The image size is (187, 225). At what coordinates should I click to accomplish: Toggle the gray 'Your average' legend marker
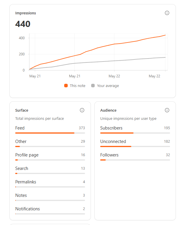(93, 86)
